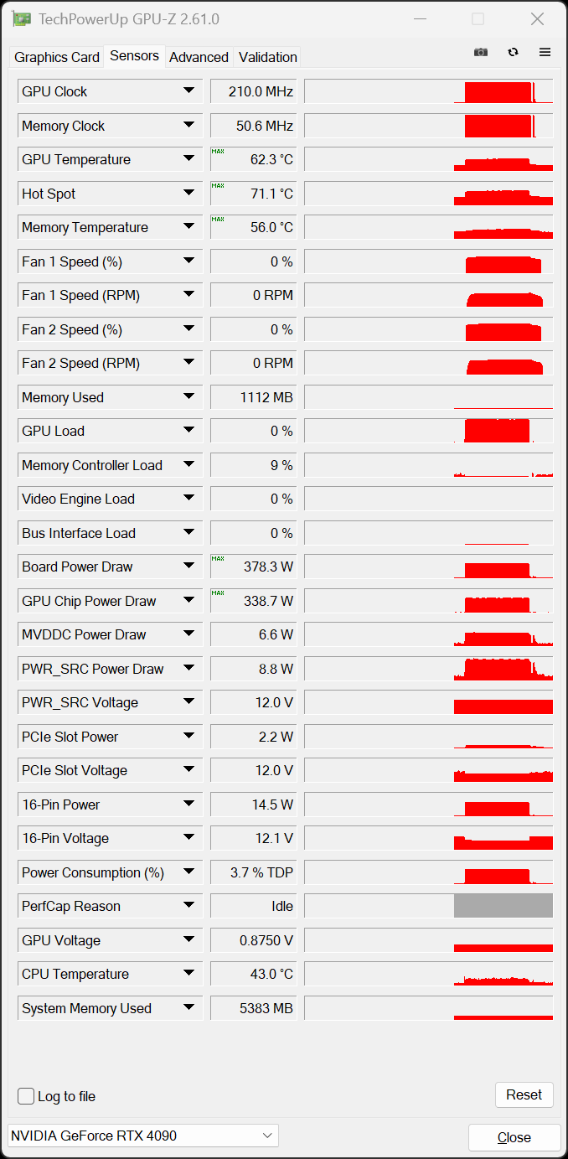568x1159 pixels.
Task: Expand the GPU Clock sensor dropdown
Action: 188,91
